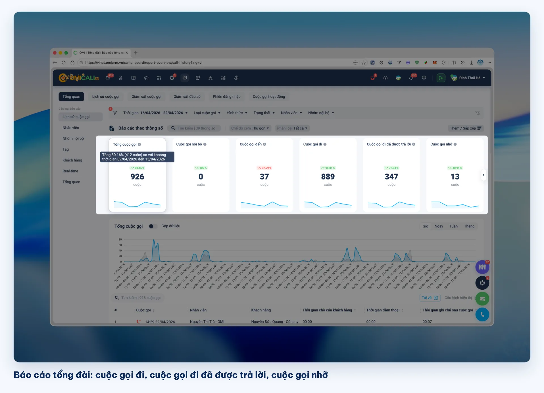544x393 pixels.
Task: Expand Chế độ xem Thu gọn dropdown
Action: tap(250, 128)
